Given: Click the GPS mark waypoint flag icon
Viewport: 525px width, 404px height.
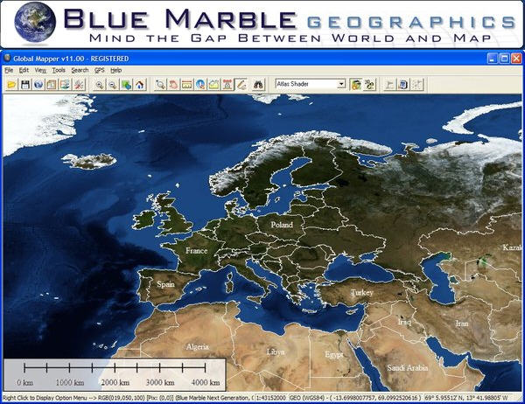Looking at the screenshot, I should (389, 84).
